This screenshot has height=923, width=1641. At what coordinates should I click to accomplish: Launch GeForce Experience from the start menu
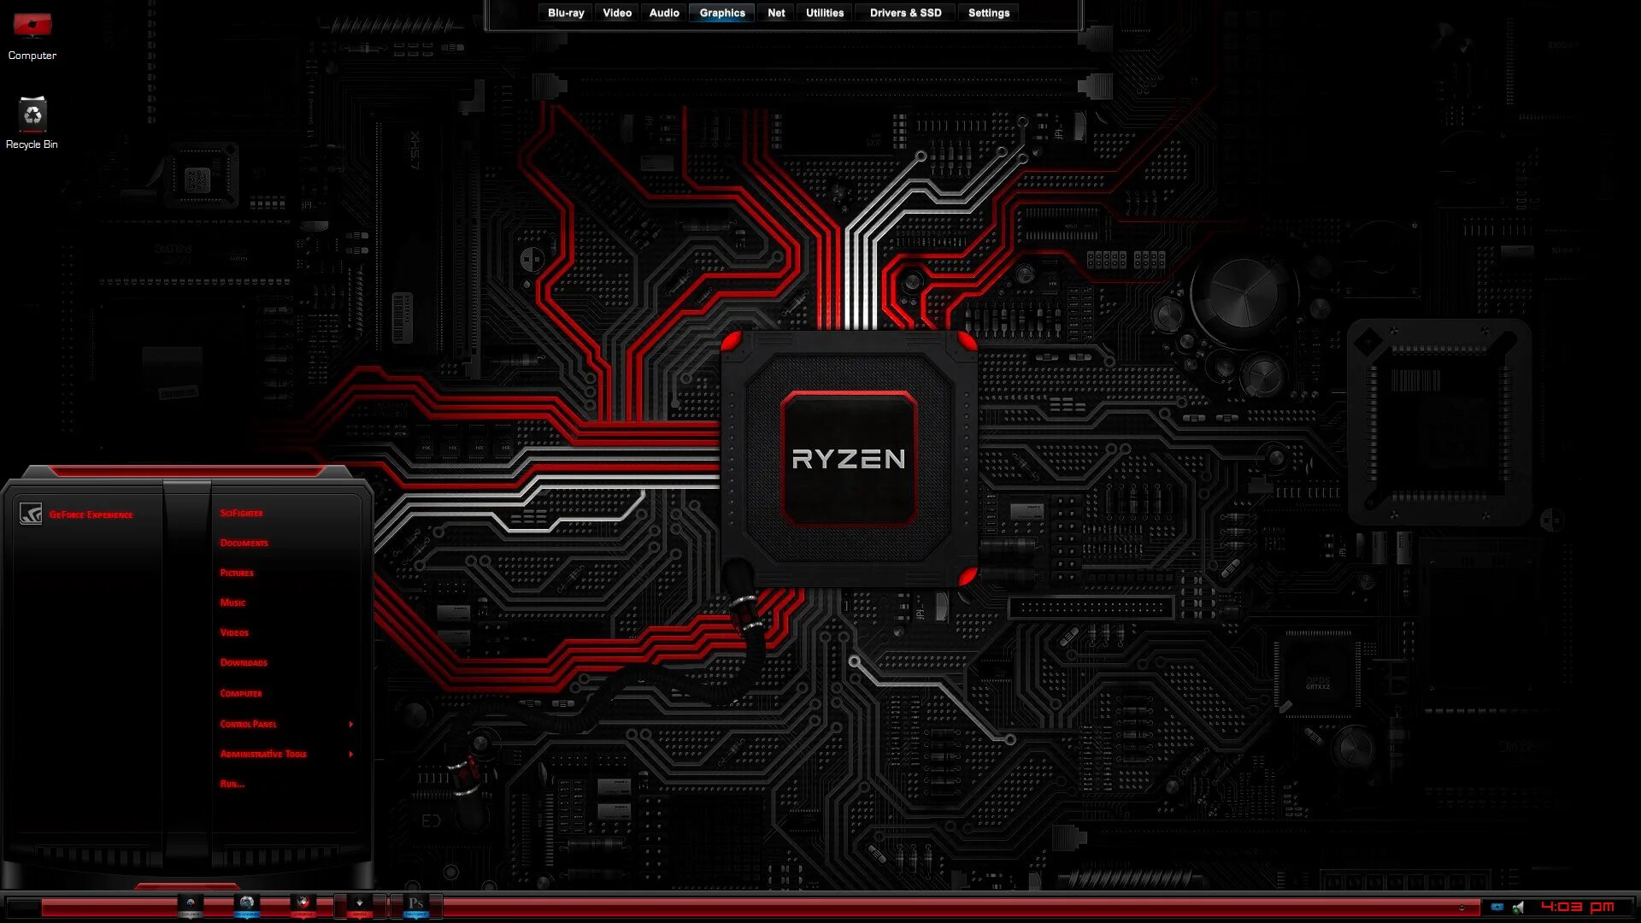pos(90,514)
